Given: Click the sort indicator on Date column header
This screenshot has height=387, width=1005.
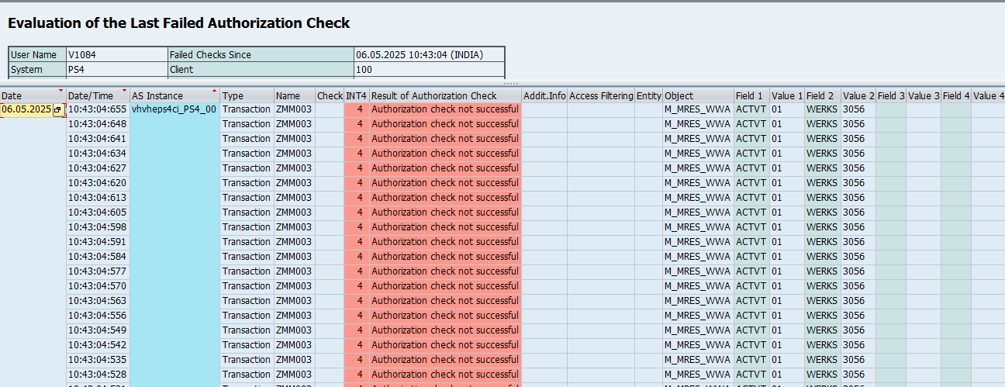Looking at the screenshot, I should [x=60, y=92].
